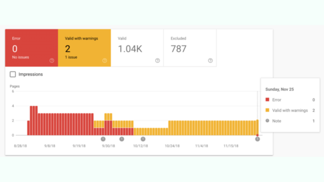
Task: Click the 'Pages' axis label
Action: coord(15,86)
